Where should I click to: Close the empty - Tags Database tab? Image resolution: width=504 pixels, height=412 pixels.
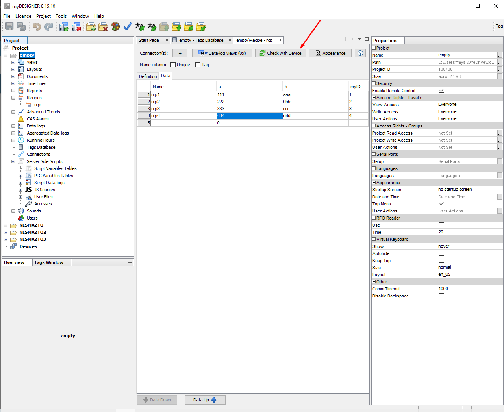[x=230, y=40]
